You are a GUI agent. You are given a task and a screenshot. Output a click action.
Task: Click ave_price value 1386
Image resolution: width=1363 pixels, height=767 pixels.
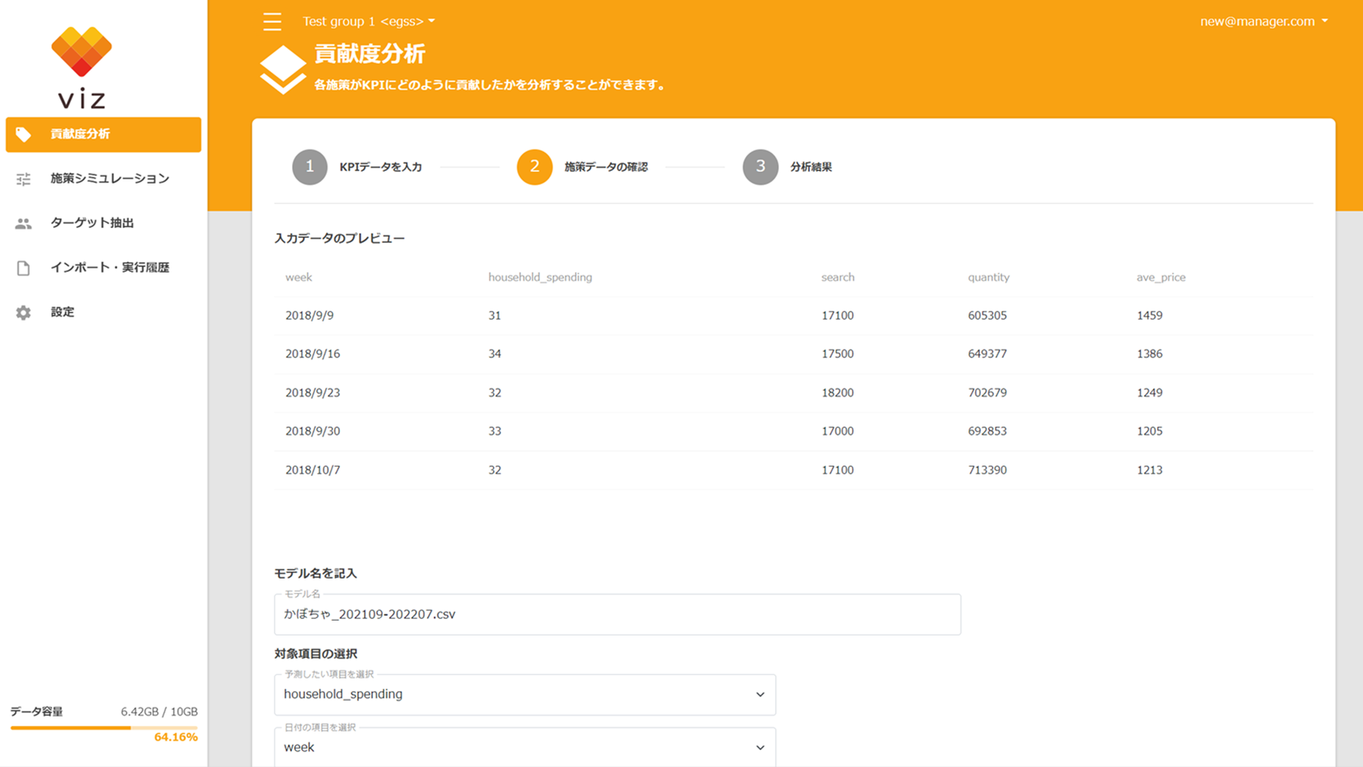[x=1150, y=354]
